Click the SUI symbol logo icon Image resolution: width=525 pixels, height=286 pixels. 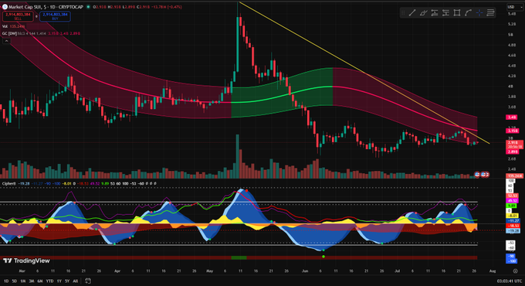coord(5,7)
